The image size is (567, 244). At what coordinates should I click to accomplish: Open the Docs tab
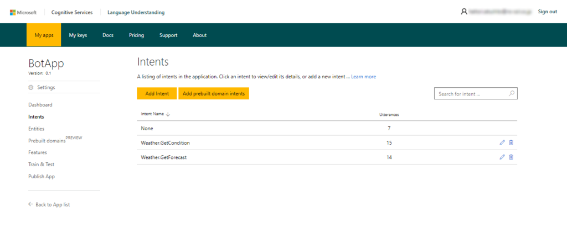108,35
